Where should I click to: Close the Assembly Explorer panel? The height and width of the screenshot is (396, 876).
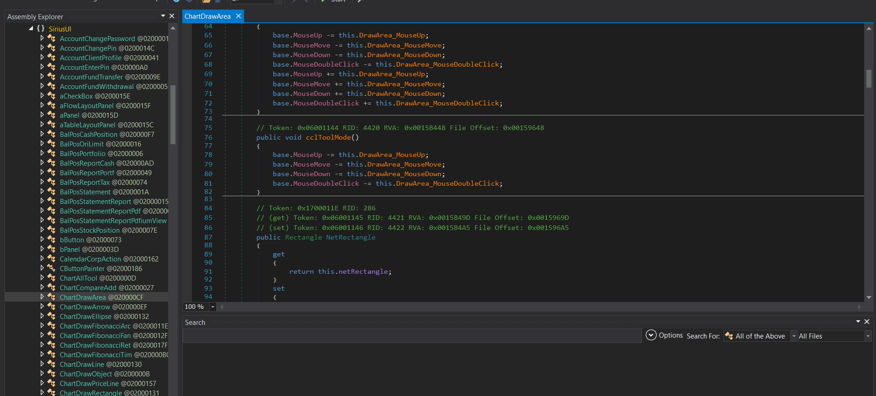(x=172, y=16)
